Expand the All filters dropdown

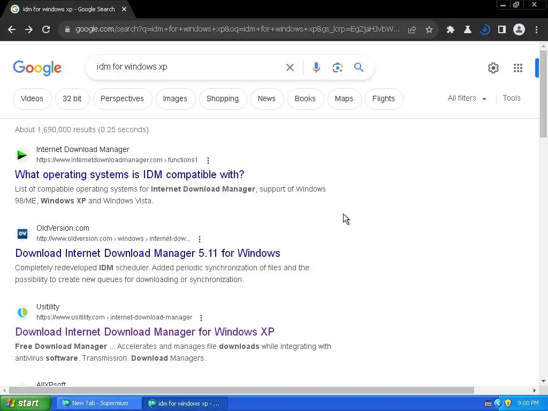(467, 98)
